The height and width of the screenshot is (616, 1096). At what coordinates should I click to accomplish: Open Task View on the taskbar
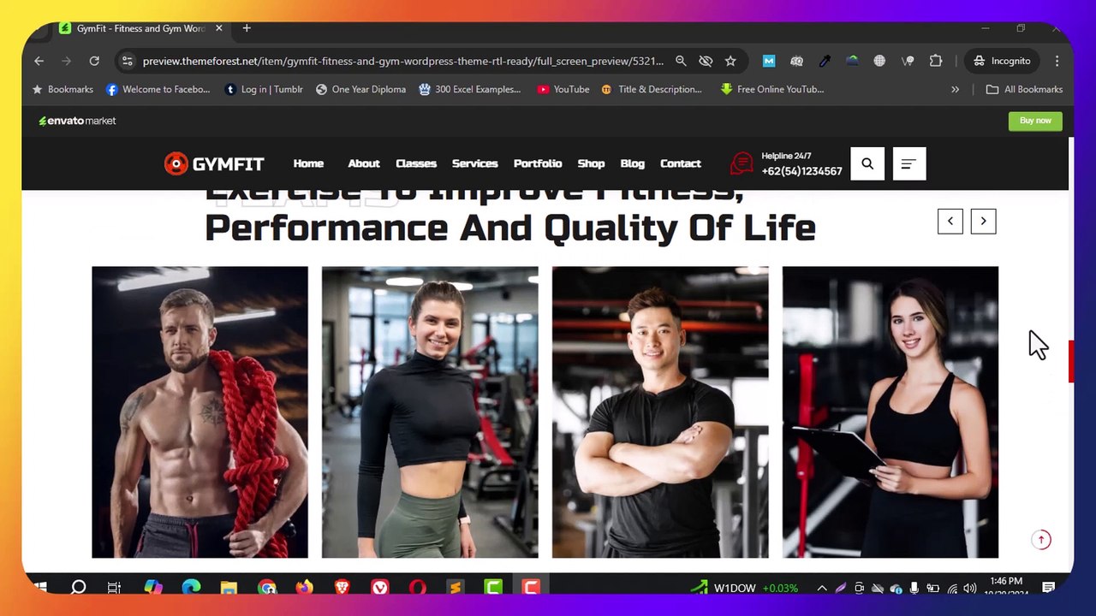[114, 588]
